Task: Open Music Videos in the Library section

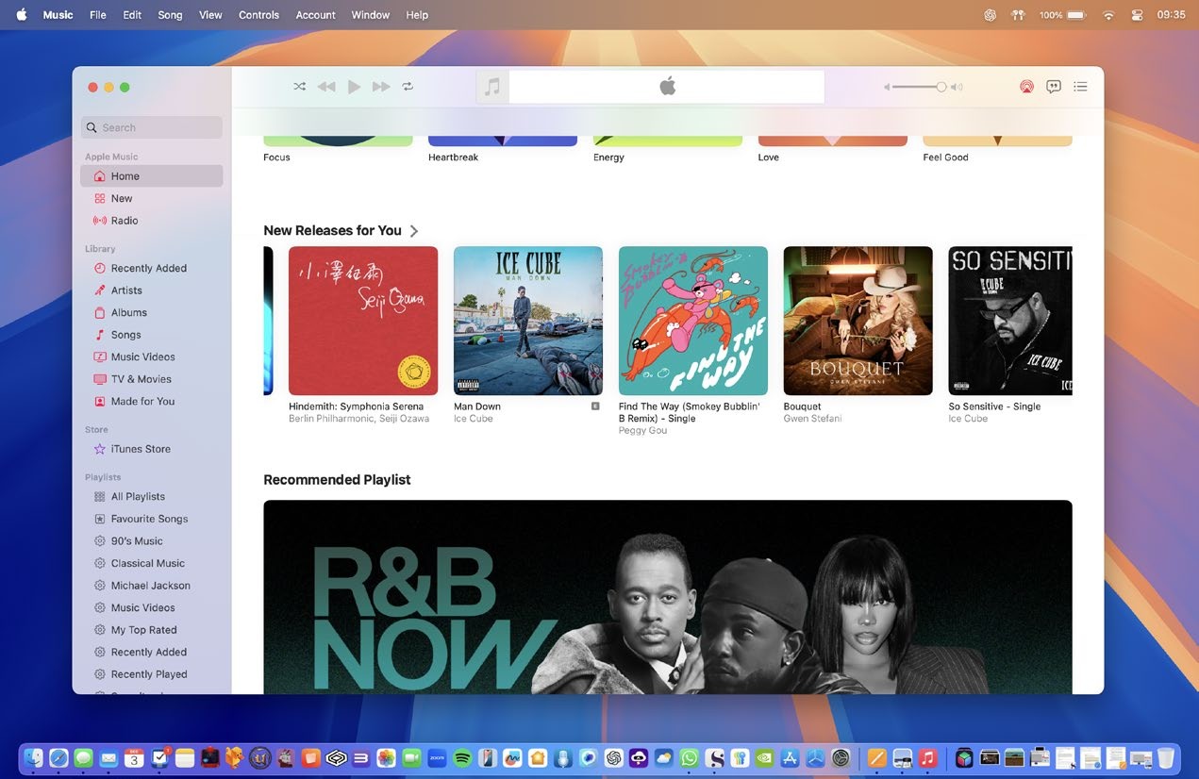Action: [152, 356]
